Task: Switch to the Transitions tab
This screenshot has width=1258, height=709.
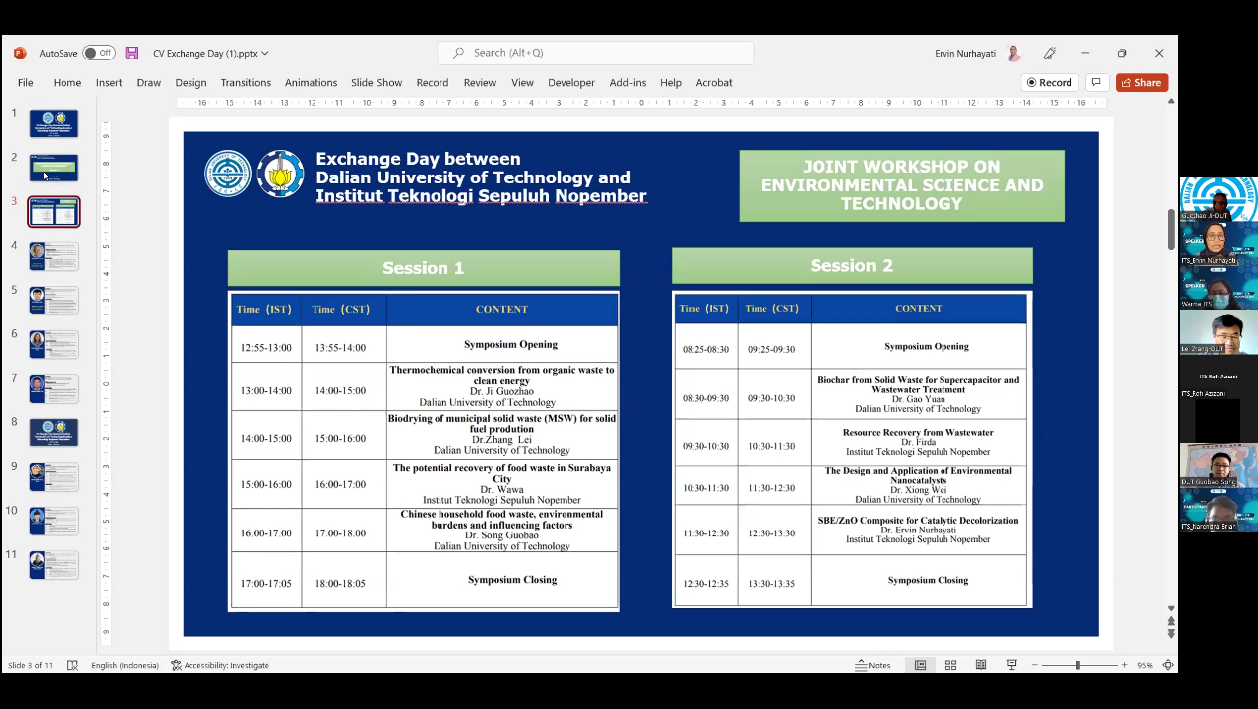Action: pos(246,83)
